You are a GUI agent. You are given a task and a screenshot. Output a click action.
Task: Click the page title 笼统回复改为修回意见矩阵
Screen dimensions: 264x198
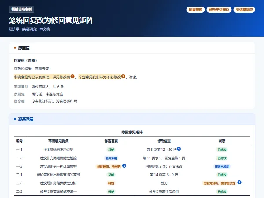(x=51, y=20)
